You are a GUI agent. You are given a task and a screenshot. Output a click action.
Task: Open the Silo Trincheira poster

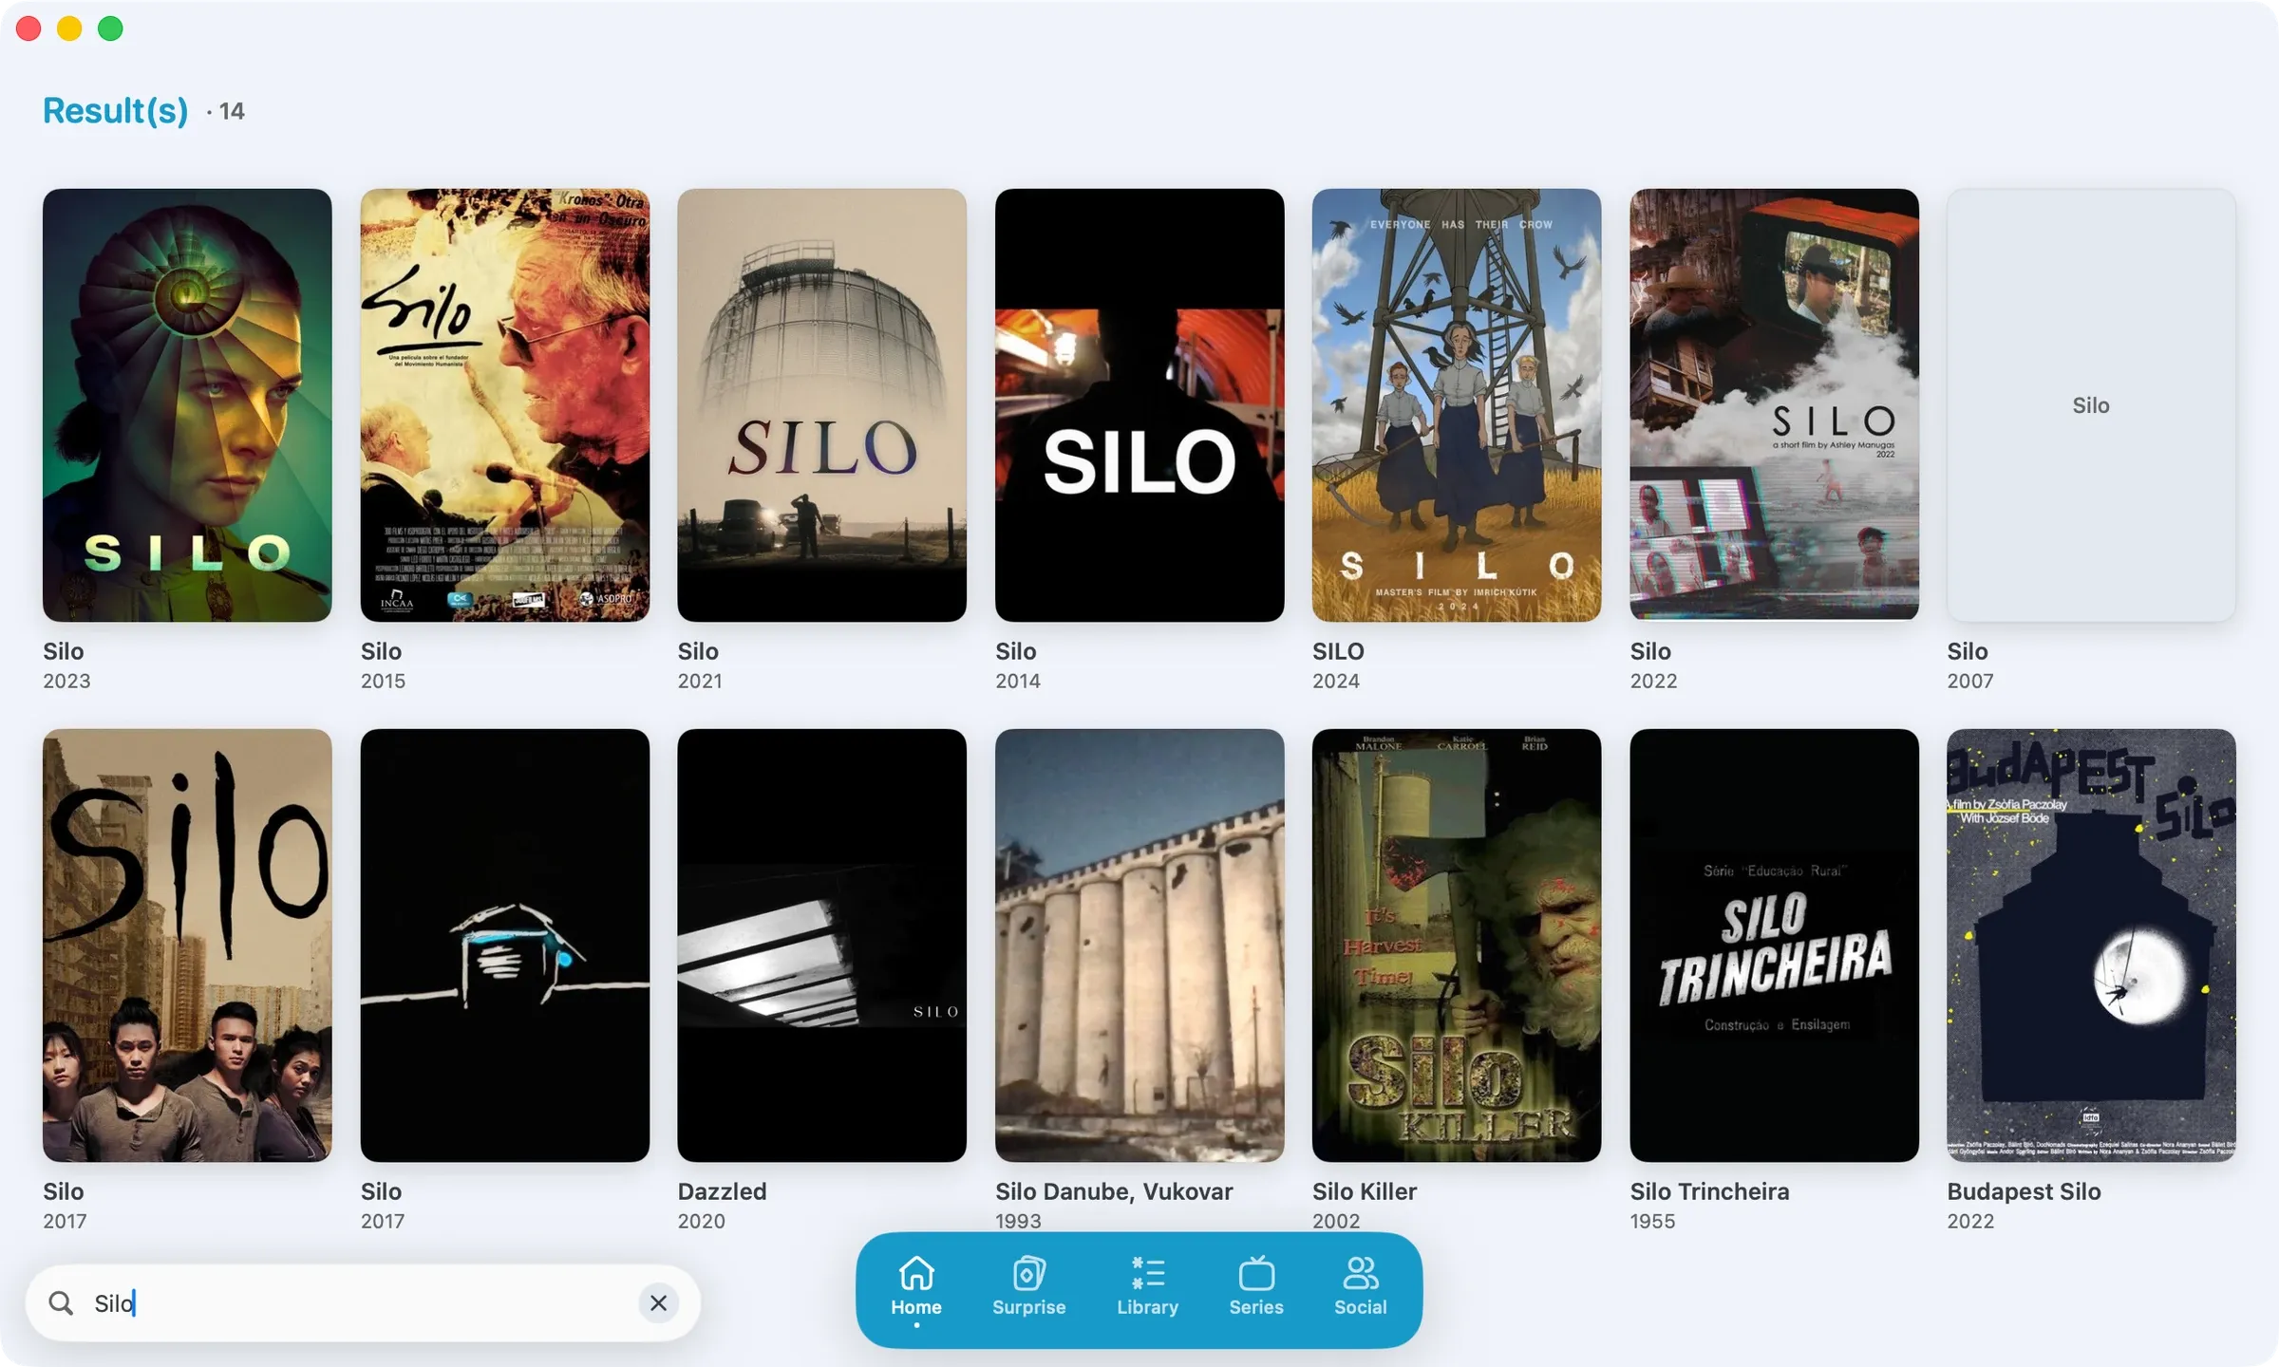[x=1774, y=946]
